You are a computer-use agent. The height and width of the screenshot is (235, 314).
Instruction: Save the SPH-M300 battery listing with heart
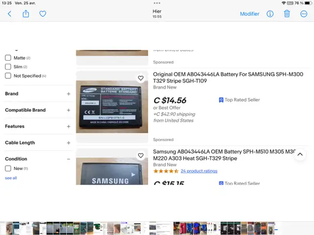tap(141, 78)
